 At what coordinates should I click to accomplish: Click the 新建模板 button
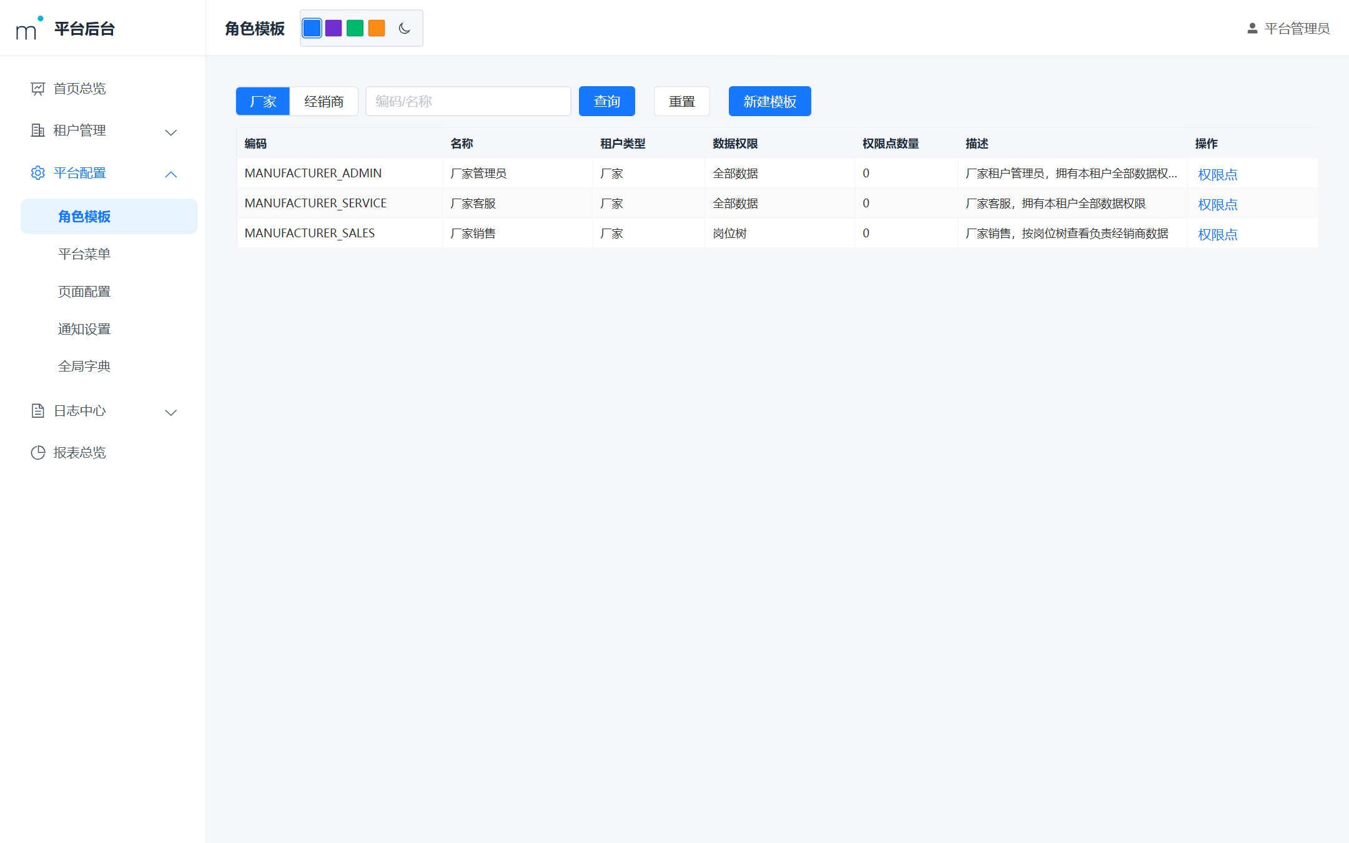pos(770,101)
